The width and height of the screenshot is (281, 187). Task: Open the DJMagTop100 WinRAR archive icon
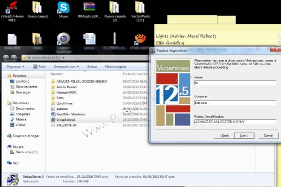(x=89, y=10)
